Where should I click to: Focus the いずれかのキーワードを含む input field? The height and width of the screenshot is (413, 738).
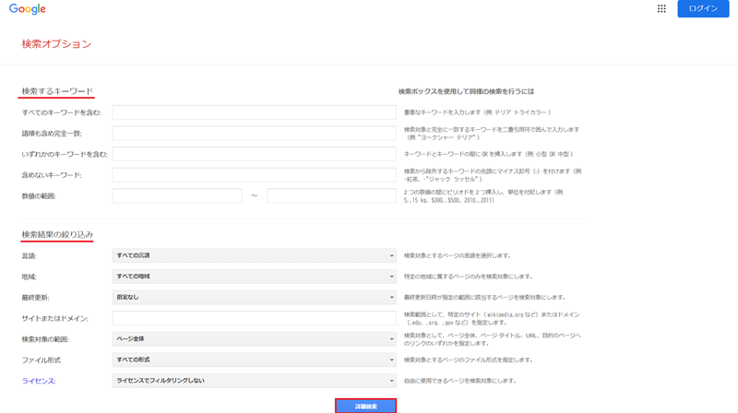point(255,154)
